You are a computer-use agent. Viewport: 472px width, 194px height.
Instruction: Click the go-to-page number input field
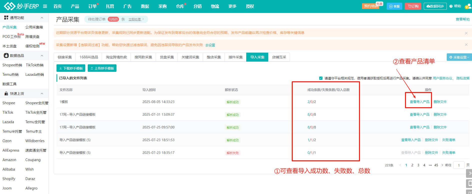(x=459, y=165)
